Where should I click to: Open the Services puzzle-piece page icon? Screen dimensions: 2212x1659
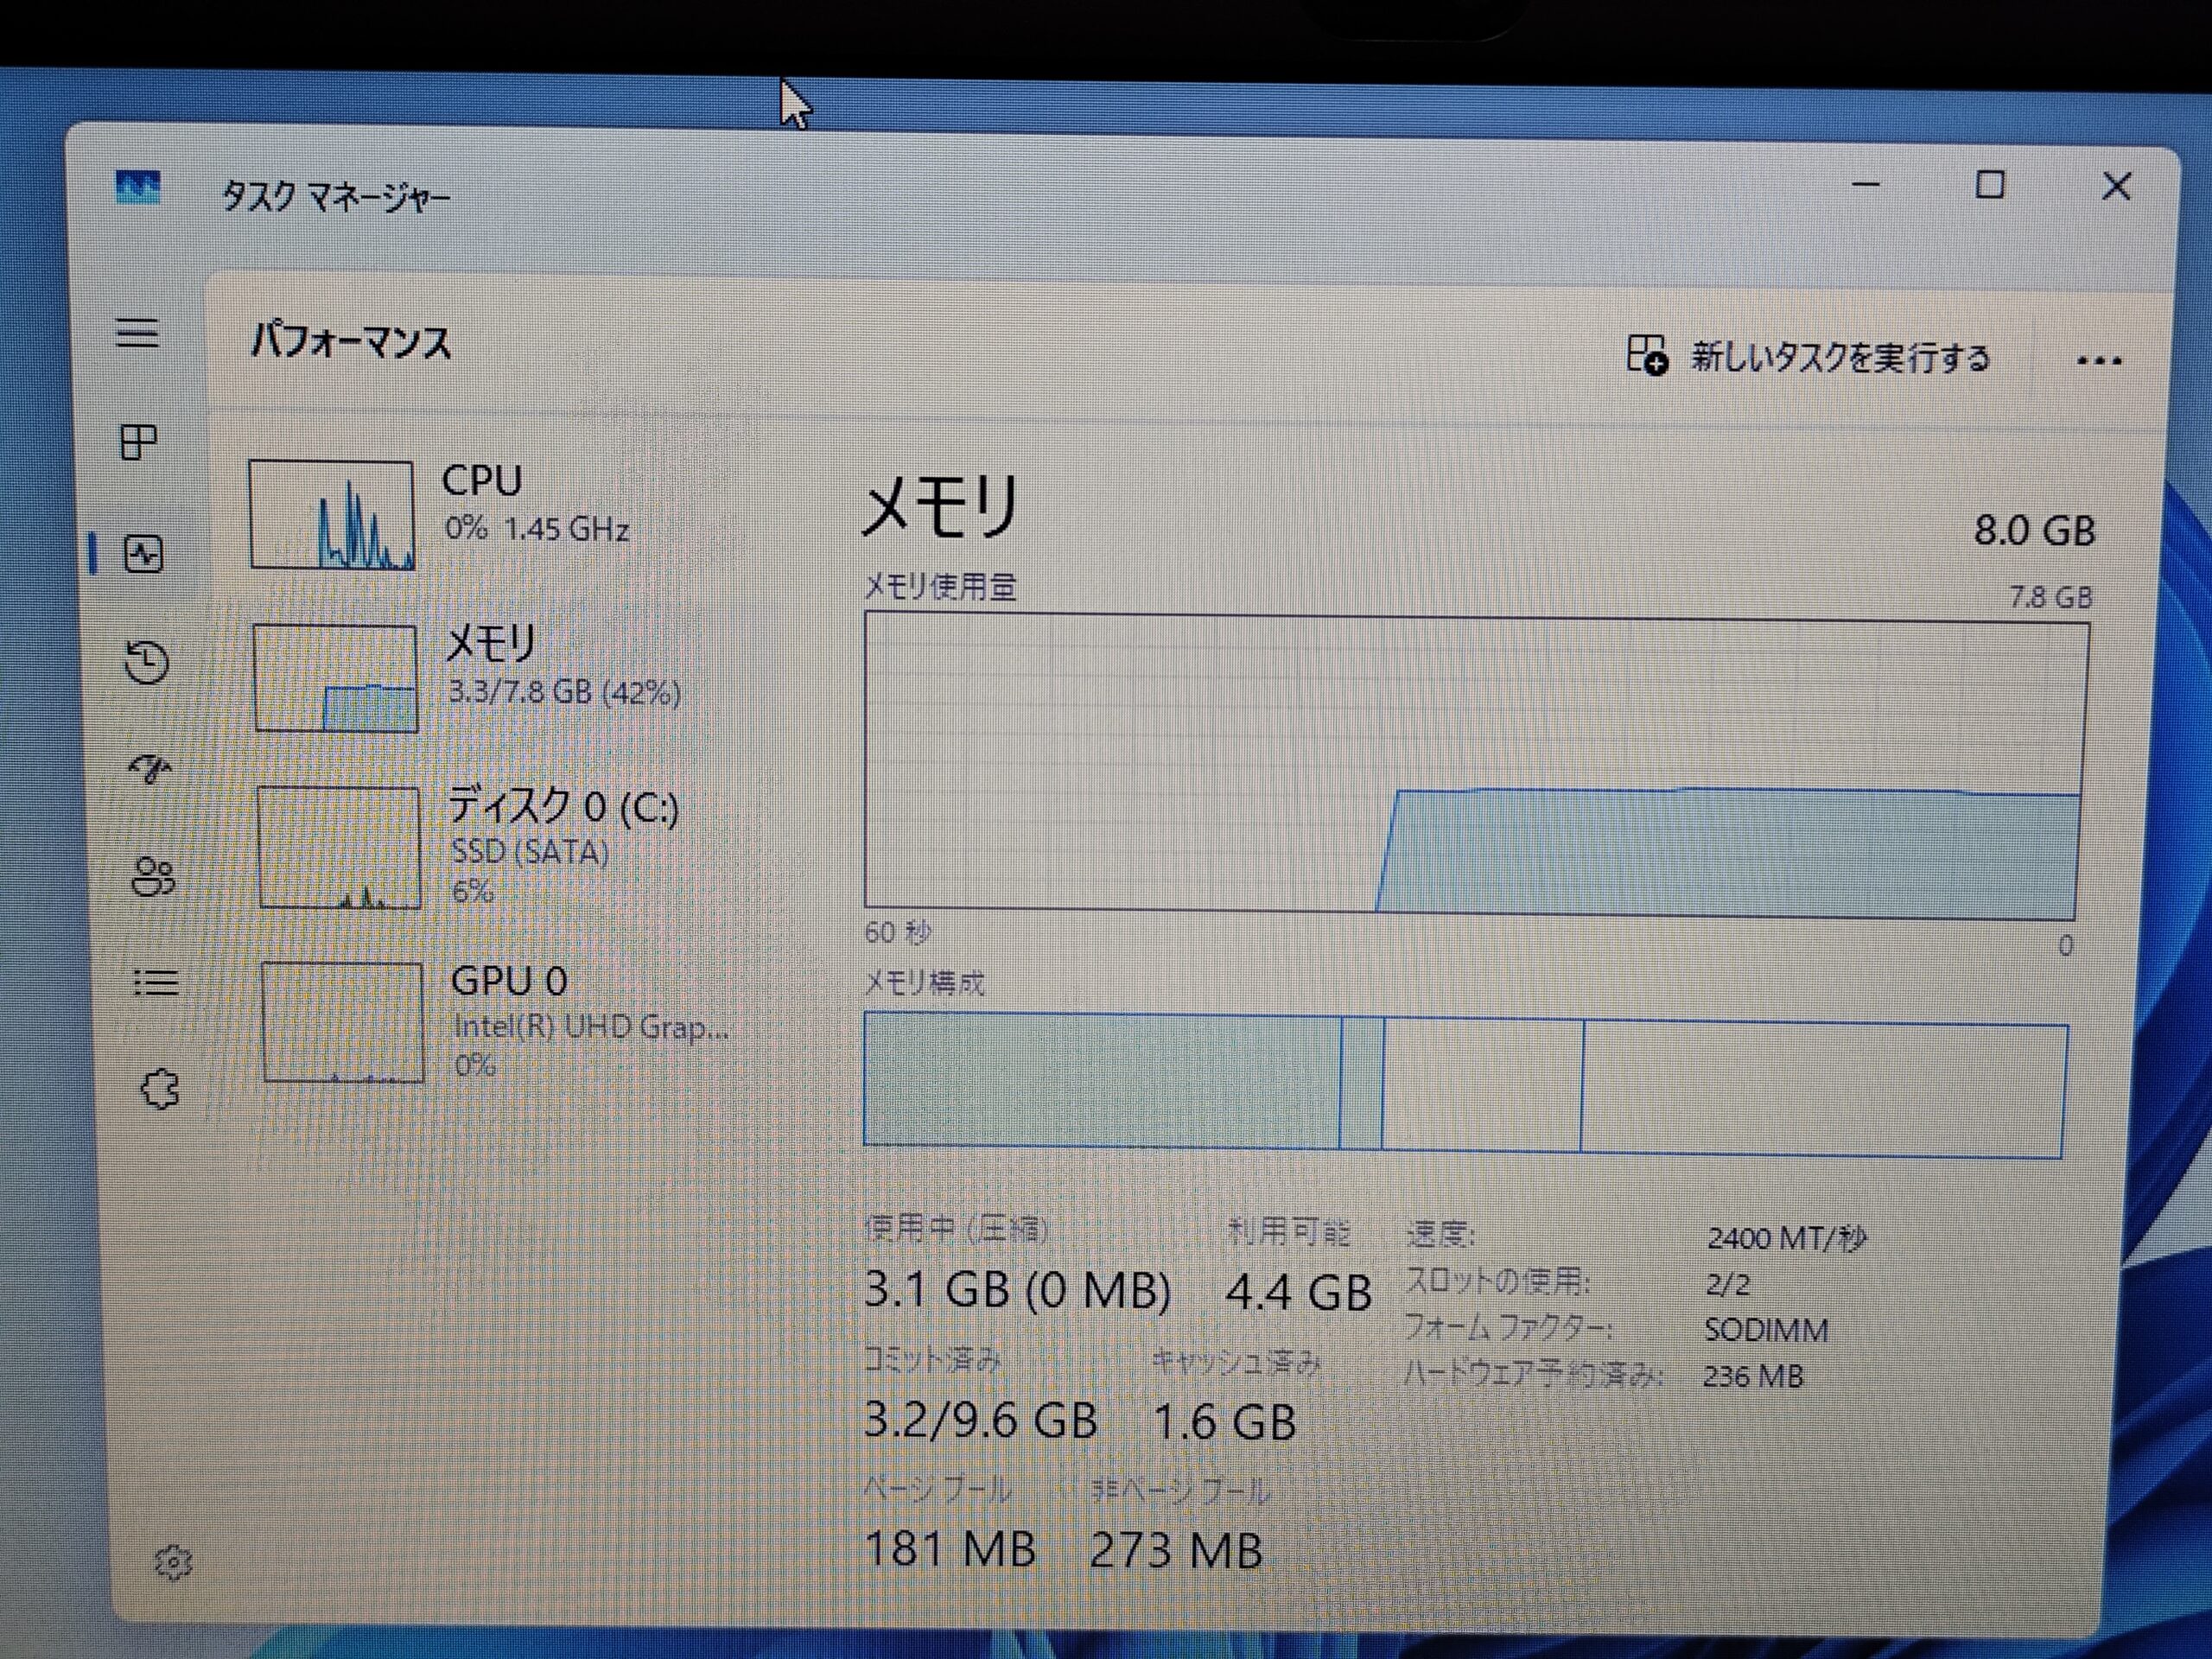point(160,1089)
